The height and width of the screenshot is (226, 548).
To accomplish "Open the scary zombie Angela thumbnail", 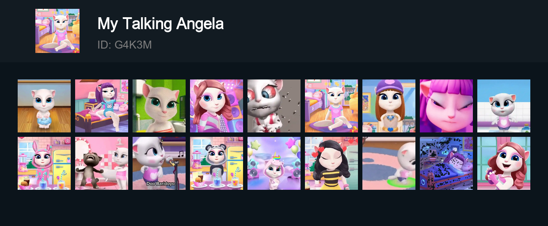I will pyautogui.click(x=274, y=106).
